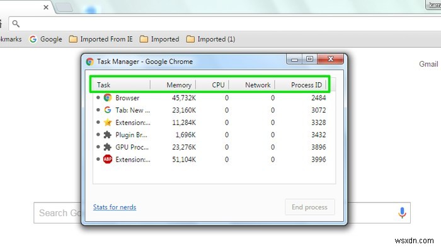The image size is (441, 247).
Task: Click the microphone voice search icon
Action: tap(402, 213)
